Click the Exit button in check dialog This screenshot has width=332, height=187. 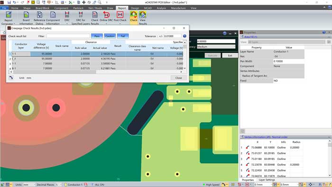pos(230,56)
